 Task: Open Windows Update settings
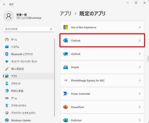tap(29, 120)
